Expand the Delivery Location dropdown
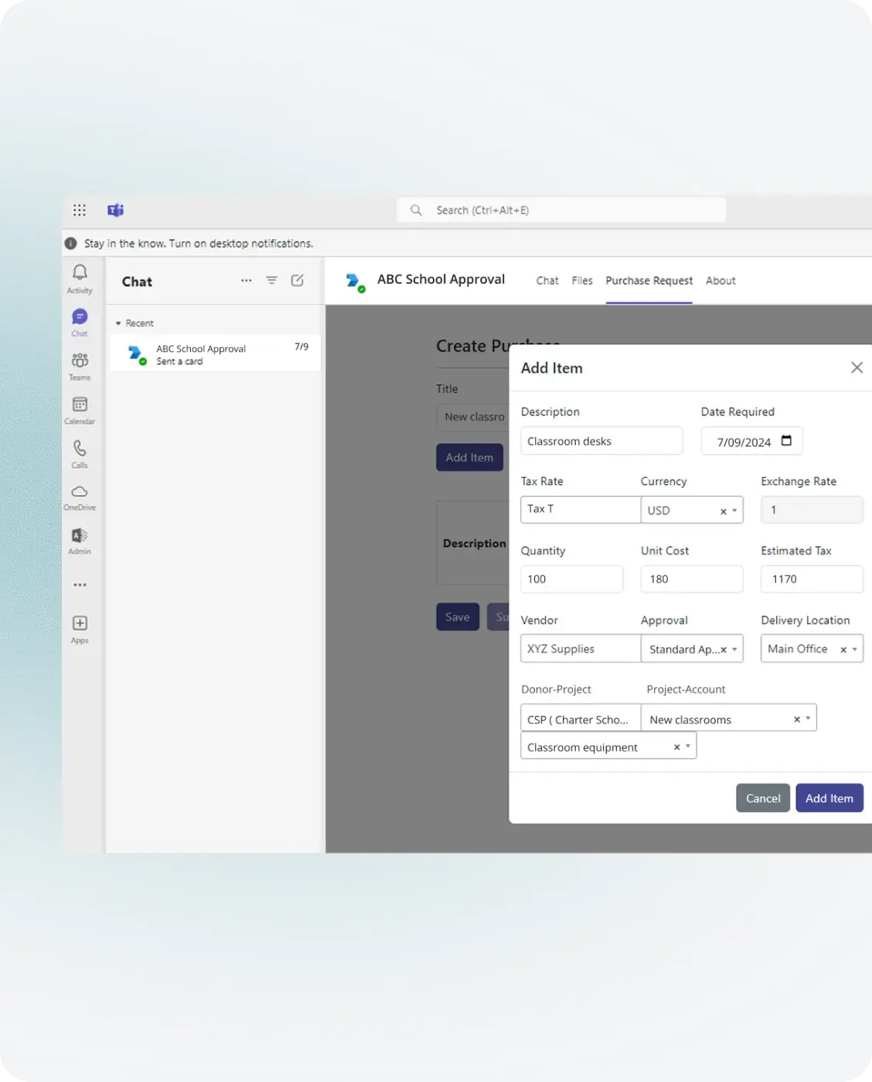 pyautogui.click(x=854, y=650)
